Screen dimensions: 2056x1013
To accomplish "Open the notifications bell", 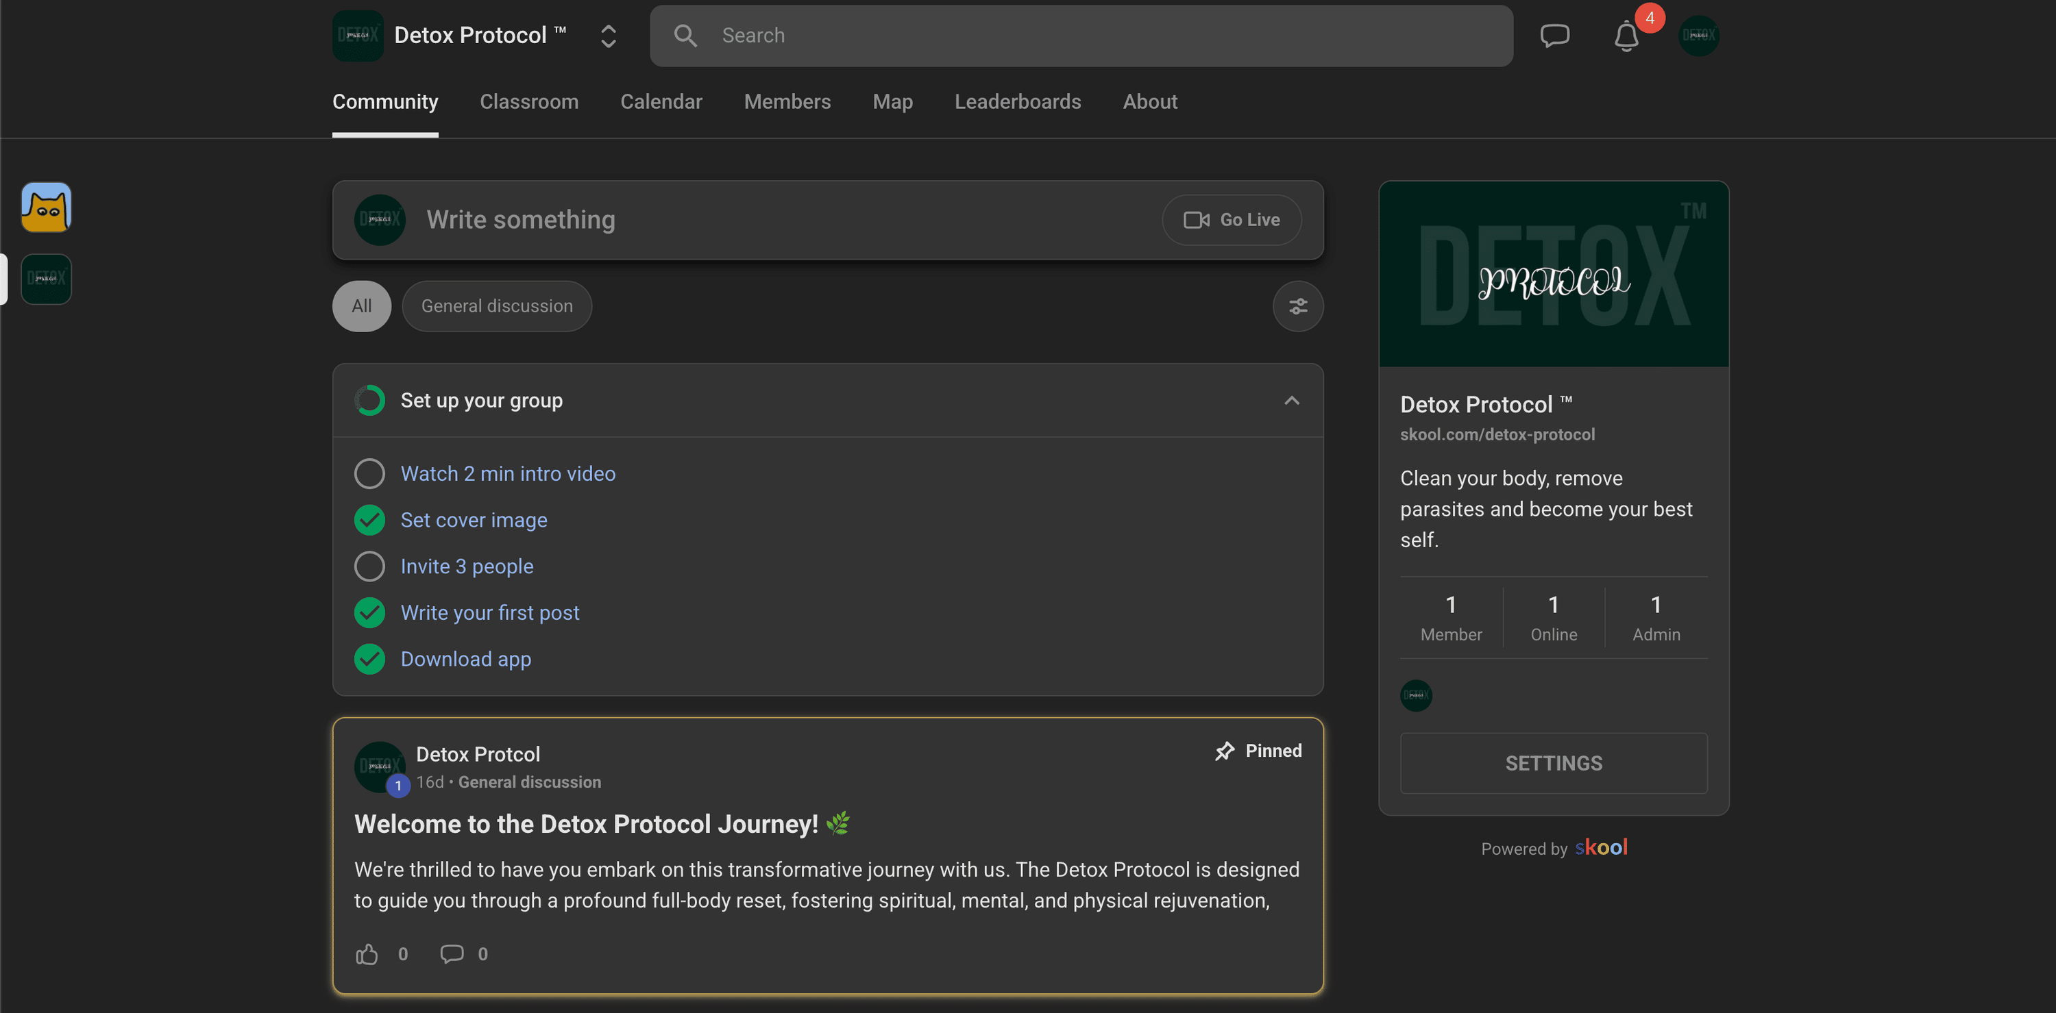I will coord(1626,37).
